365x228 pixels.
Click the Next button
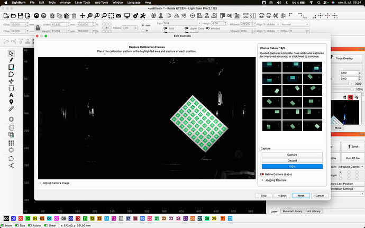coord(301,196)
